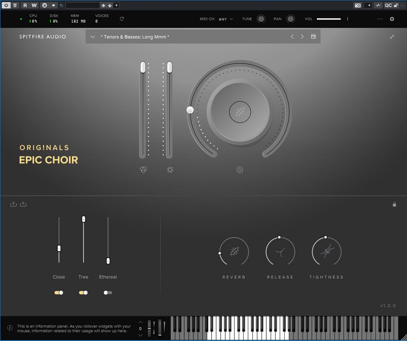Click the plugin power/activate button

(6, 5)
